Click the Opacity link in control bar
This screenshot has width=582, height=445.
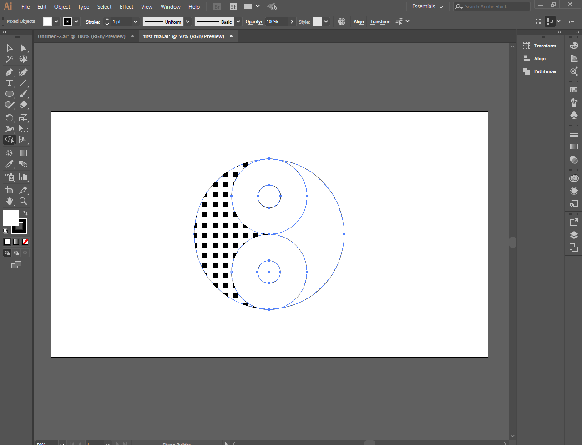tap(254, 22)
